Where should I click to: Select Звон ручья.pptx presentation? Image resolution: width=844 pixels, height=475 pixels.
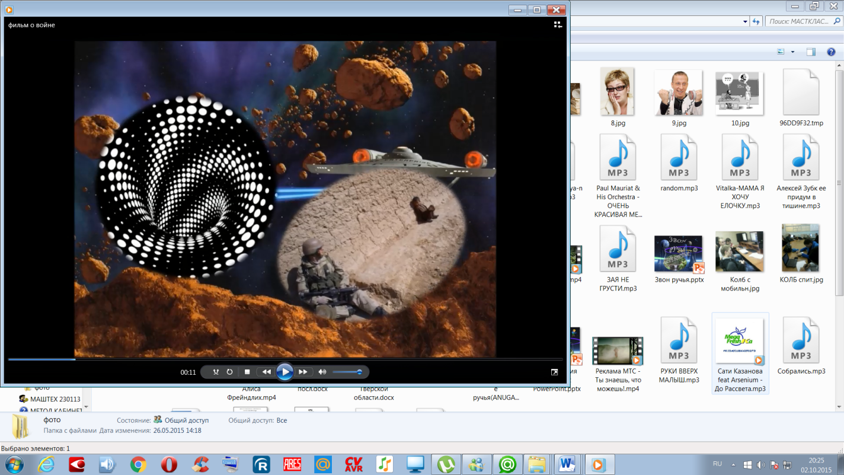[x=679, y=259]
